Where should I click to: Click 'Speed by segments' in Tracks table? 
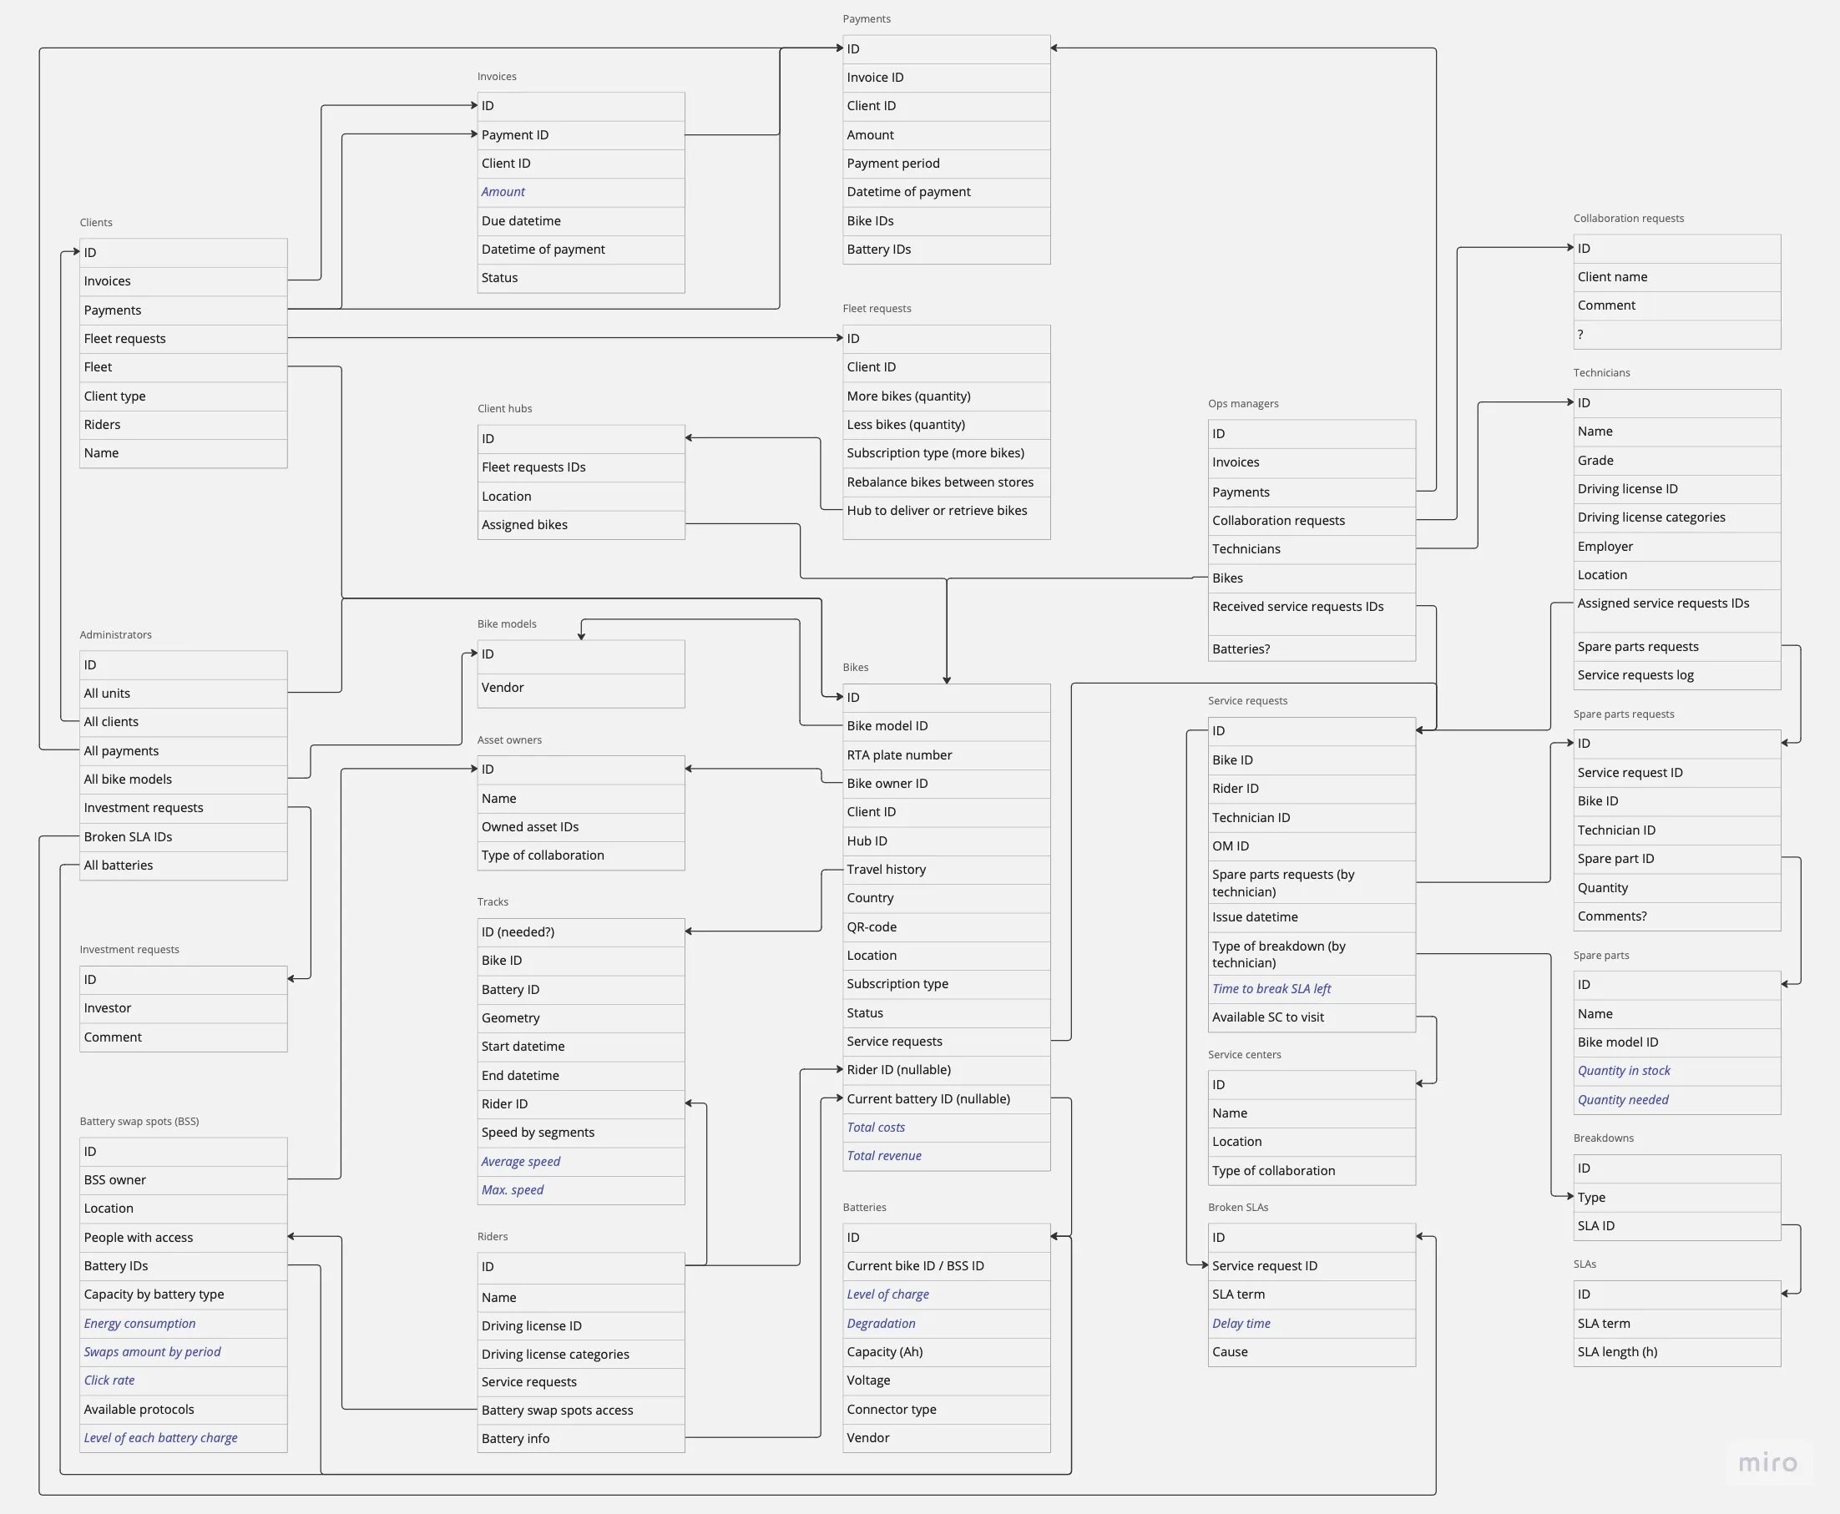[538, 1132]
